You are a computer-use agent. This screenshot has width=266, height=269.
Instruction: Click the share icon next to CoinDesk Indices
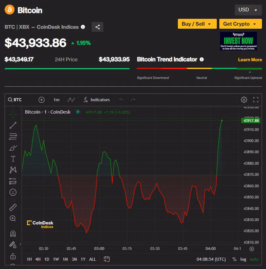(x=98, y=27)
